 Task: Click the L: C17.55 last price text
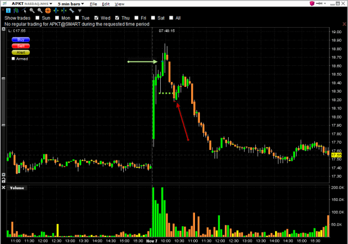17,31
